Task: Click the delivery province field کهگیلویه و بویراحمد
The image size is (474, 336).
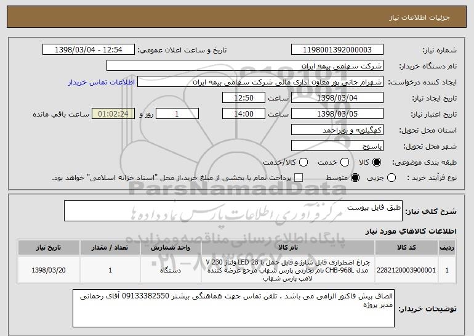Action: tap(337, 130)
